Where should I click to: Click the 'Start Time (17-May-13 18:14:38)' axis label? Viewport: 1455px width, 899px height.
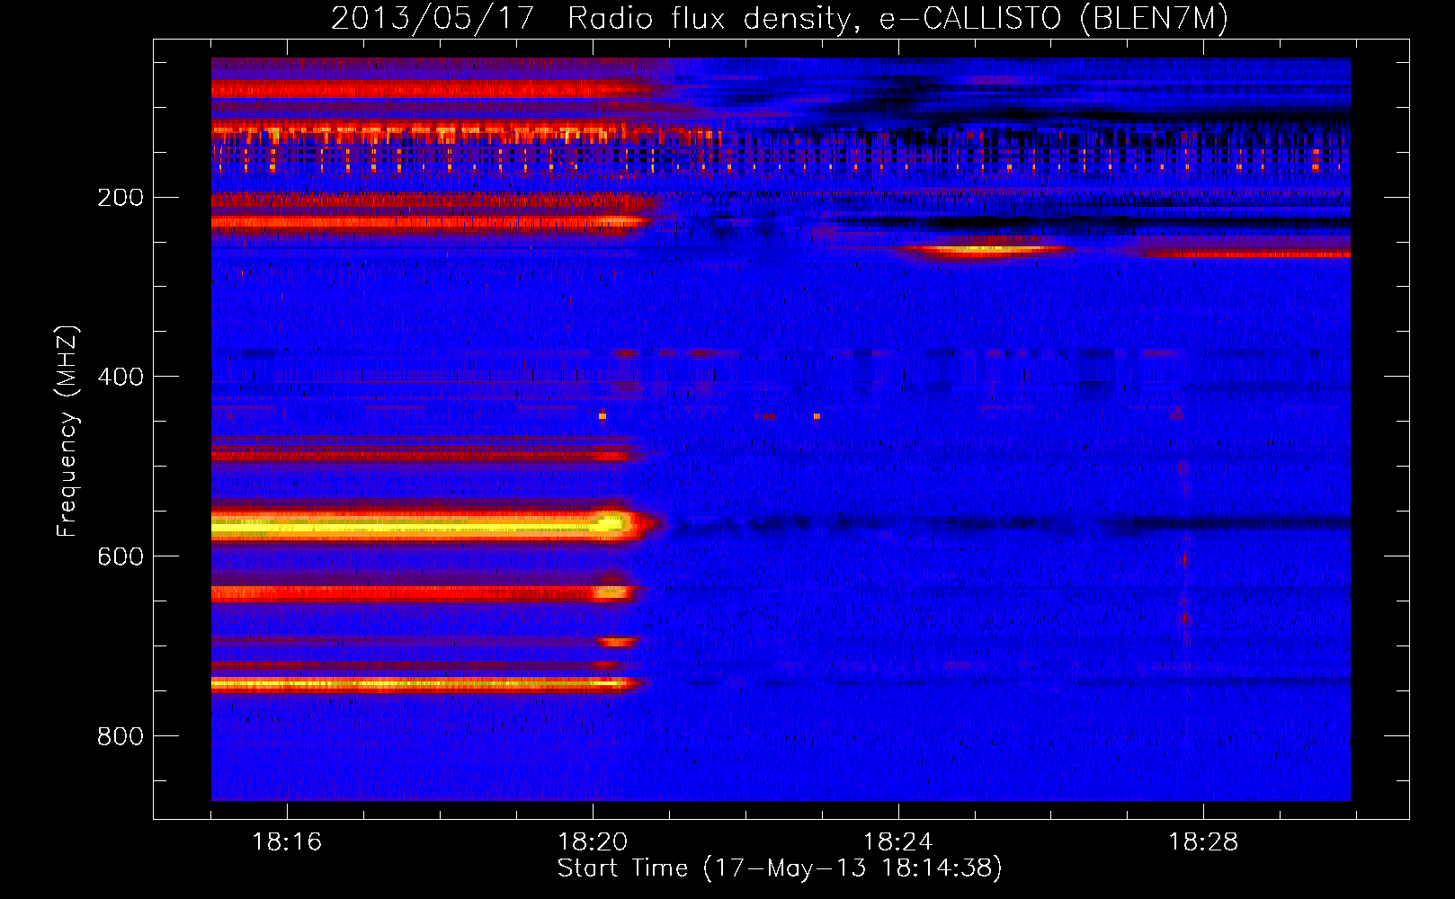[x=780, y=868]
